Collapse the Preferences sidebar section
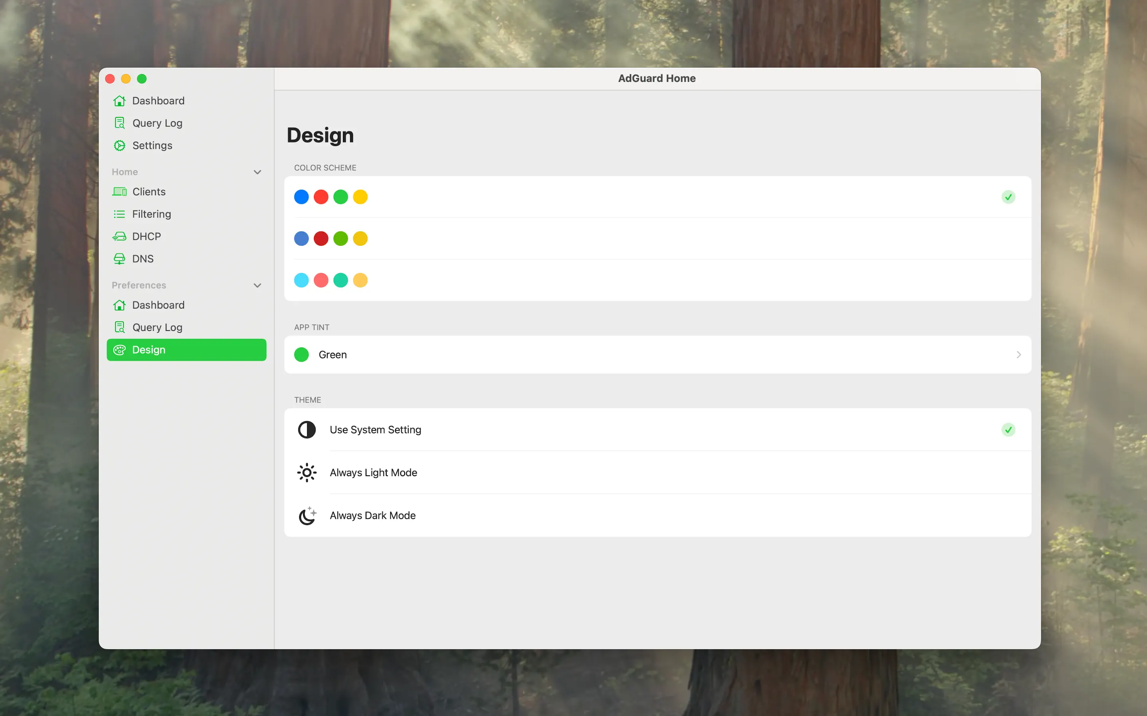 257,285
